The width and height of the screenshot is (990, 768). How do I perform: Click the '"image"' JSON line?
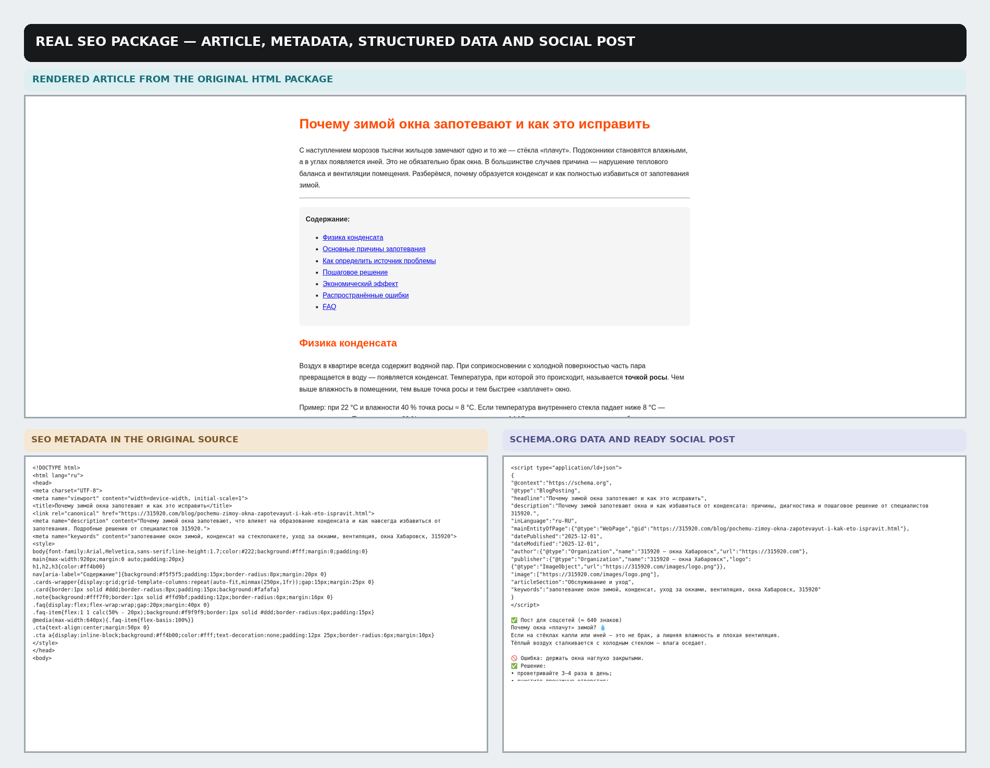tap(585, 575)
